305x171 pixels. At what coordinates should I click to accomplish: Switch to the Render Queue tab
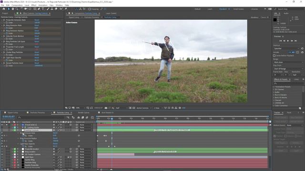(x=84, y=113)
